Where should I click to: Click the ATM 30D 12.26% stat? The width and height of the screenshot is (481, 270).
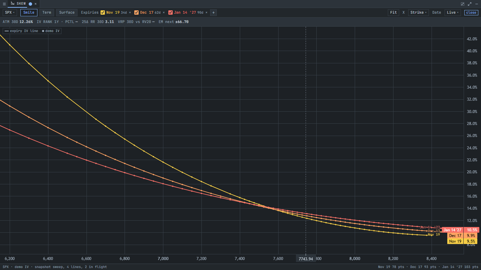pos(18,22)
